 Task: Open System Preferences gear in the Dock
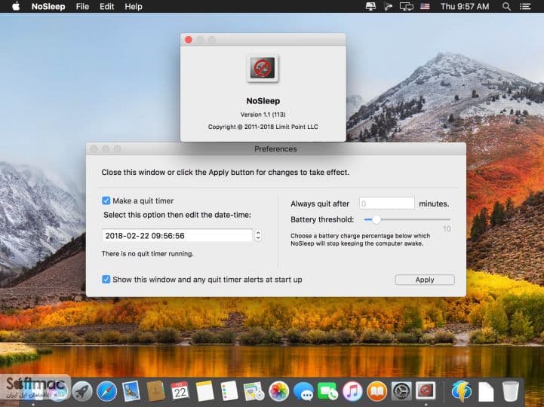click(x=401, y=391)
